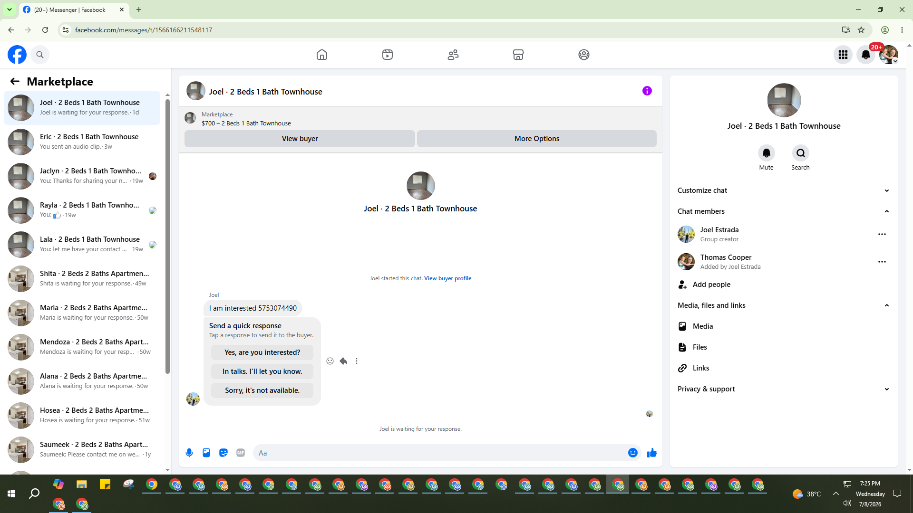The image size is (913, 513).
Task: Send a thumbs-up like
Action: (x=652, y=453)
